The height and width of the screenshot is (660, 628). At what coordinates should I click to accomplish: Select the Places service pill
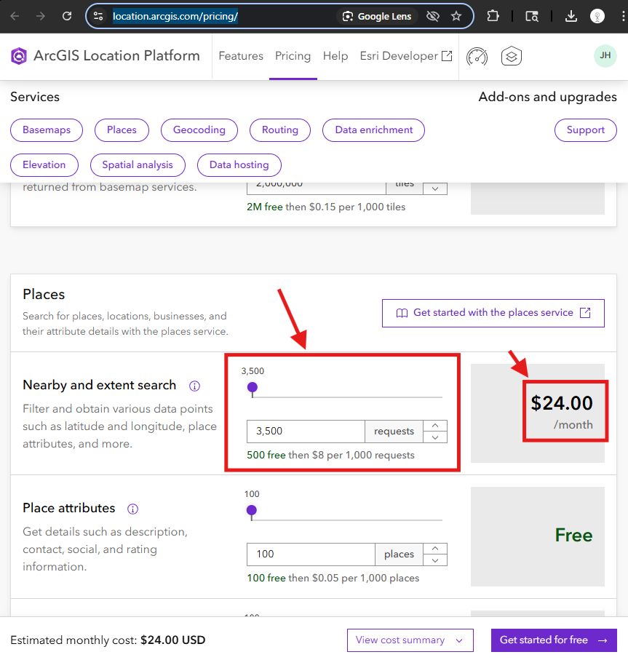click(122, 130)
